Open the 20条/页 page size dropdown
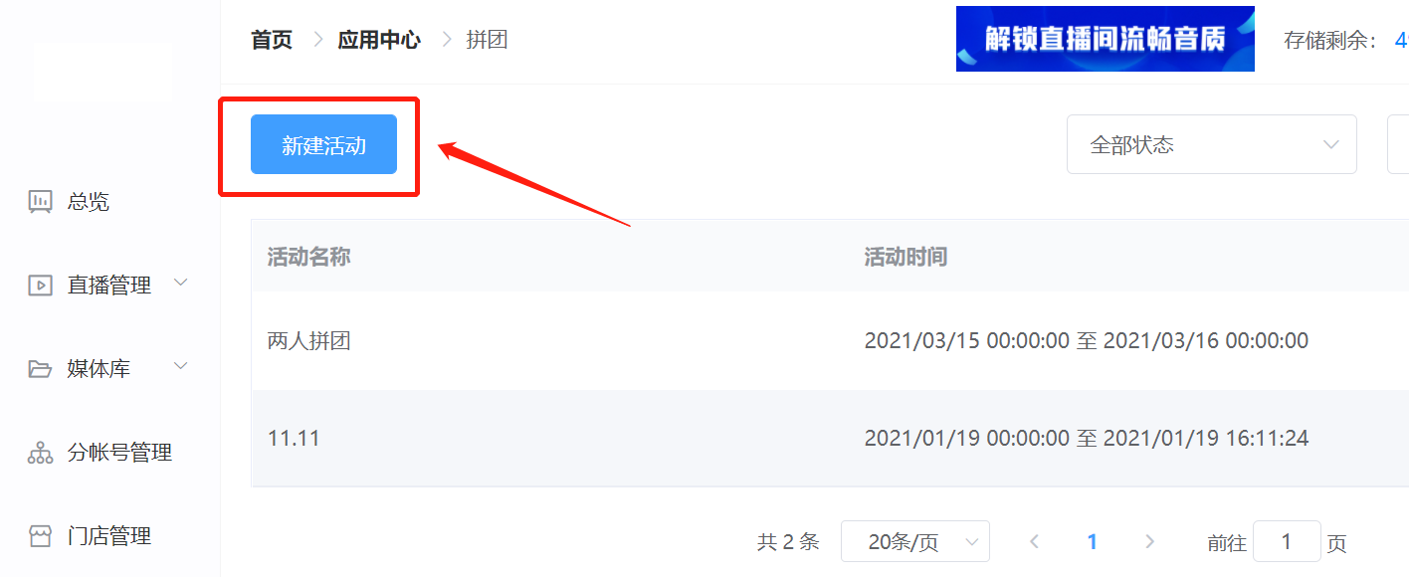The width and height of the screenshot is (1409, 577). tap(915, 541)
